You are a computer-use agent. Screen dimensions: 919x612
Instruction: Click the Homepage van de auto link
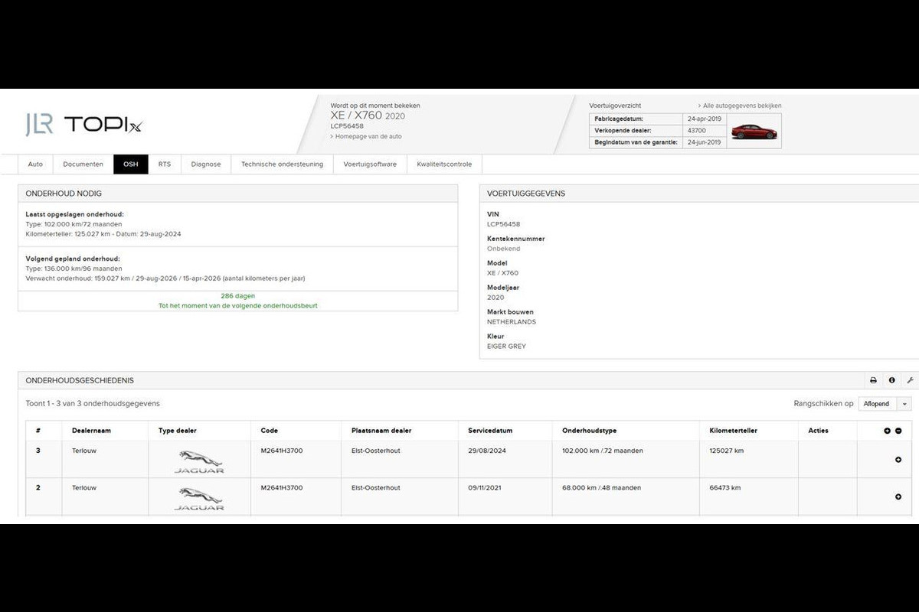(x=368, y=136)
